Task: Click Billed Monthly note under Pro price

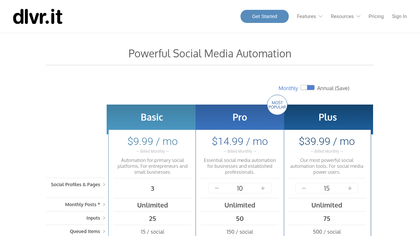Action: click(x=240, y=151)
